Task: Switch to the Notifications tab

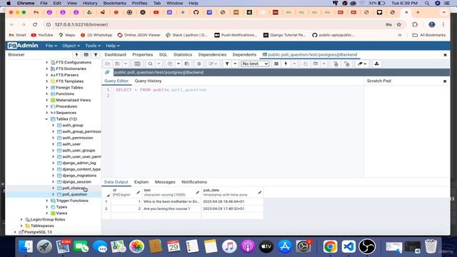Action: click(x=194, y=182)
